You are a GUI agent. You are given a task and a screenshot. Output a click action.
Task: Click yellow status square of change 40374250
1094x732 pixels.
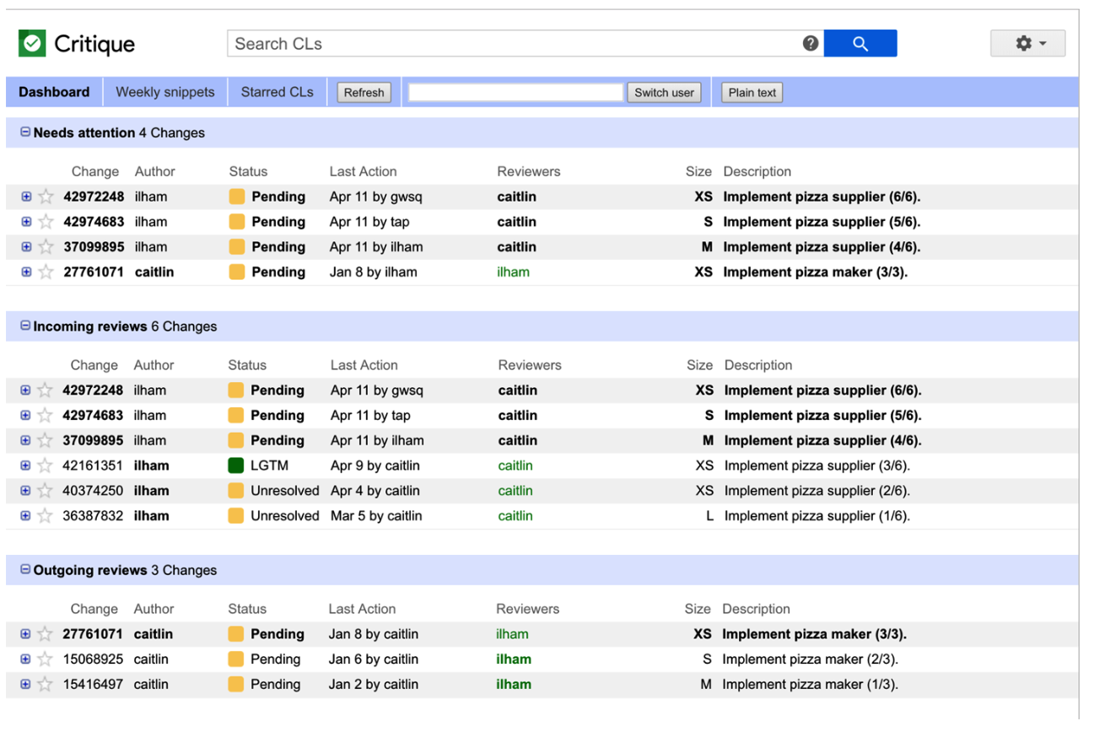[235, 490]
